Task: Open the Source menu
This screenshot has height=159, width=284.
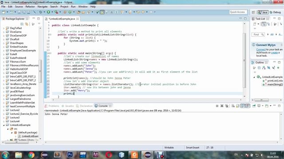Action: [x=19, y=7]
